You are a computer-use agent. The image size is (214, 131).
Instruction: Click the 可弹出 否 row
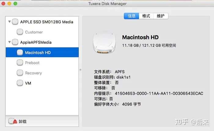point(104,99)
